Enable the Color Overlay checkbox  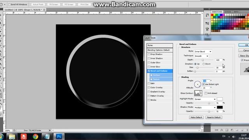point(149,87)
